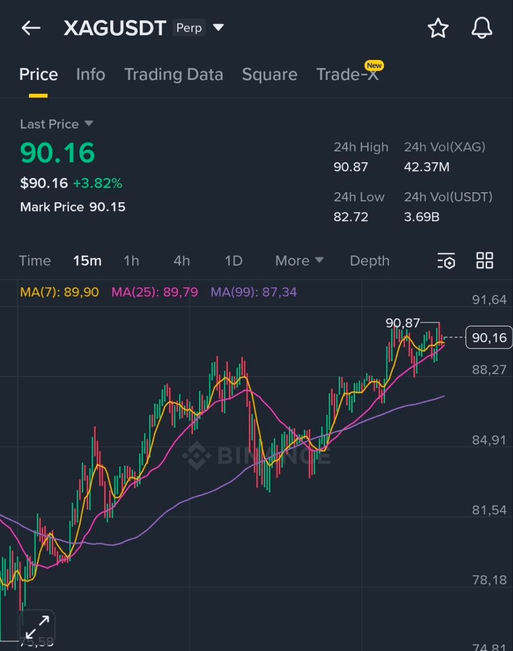Switch to the Info tab
The height and width of the screenshot is (651, 513).
[x=90, y=75]
